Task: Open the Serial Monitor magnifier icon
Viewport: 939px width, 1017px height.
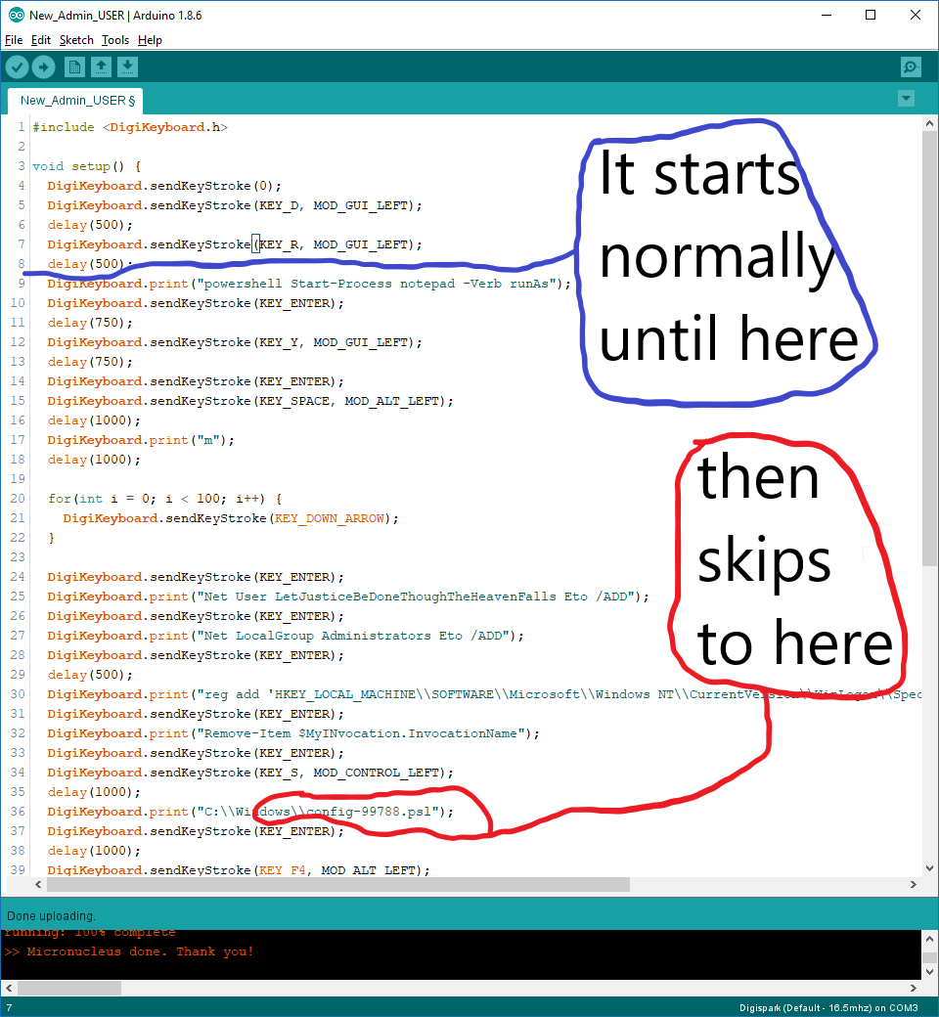Action: click(911, 66)
